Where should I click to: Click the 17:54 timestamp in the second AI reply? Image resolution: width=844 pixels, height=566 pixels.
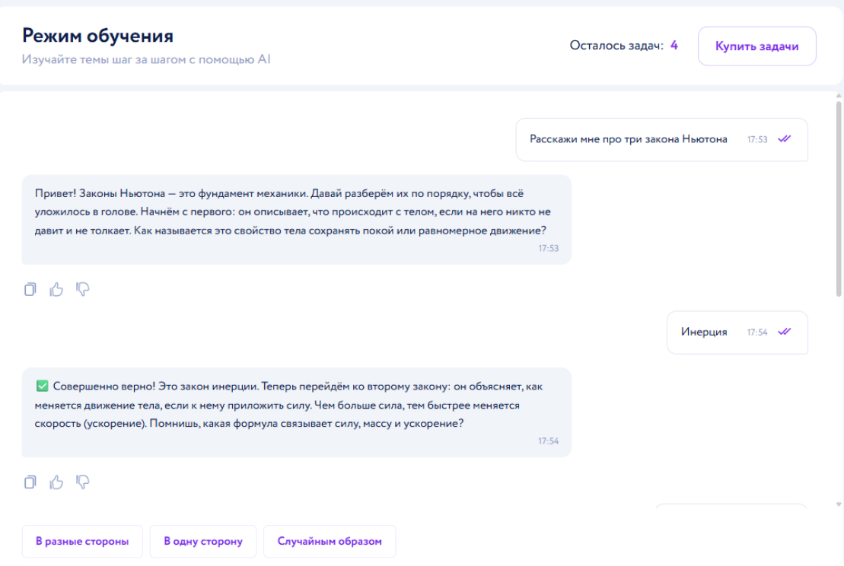549,440
